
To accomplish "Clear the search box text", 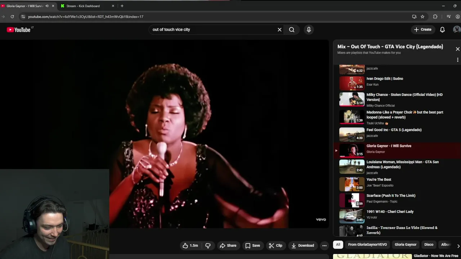I will (x=279, y=30).
